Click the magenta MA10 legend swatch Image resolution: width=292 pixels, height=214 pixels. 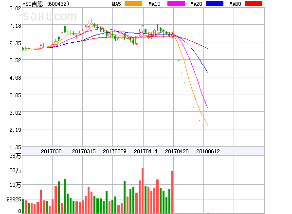click(x=176, y=3)
